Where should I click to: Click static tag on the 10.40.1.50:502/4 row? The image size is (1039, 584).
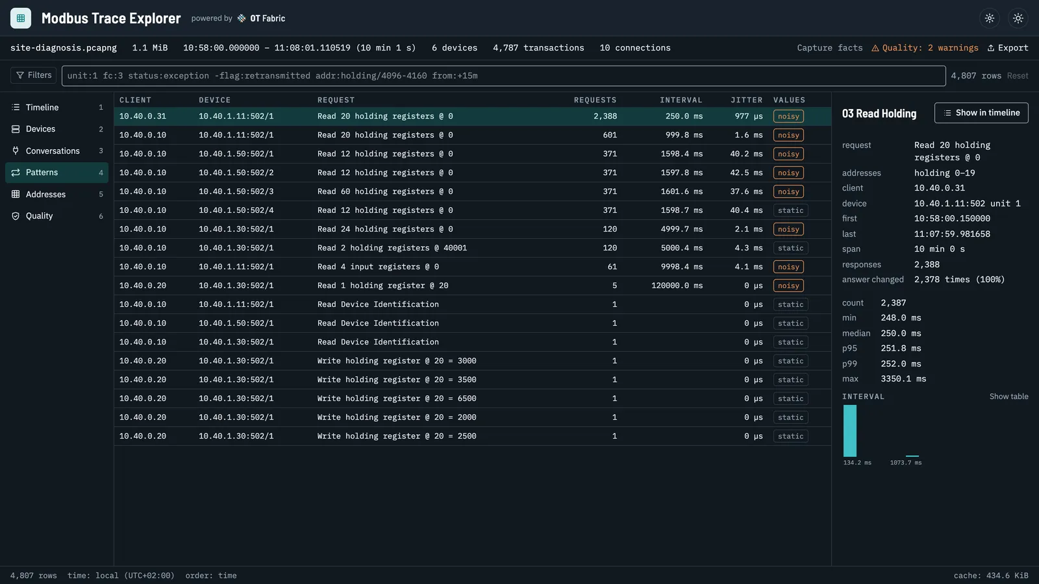pos(790,210)
